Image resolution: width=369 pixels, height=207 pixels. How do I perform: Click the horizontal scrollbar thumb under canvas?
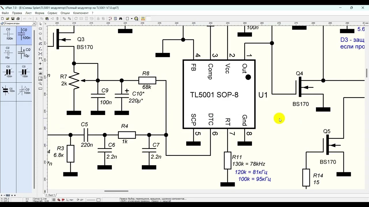click(x=116, y=191)
